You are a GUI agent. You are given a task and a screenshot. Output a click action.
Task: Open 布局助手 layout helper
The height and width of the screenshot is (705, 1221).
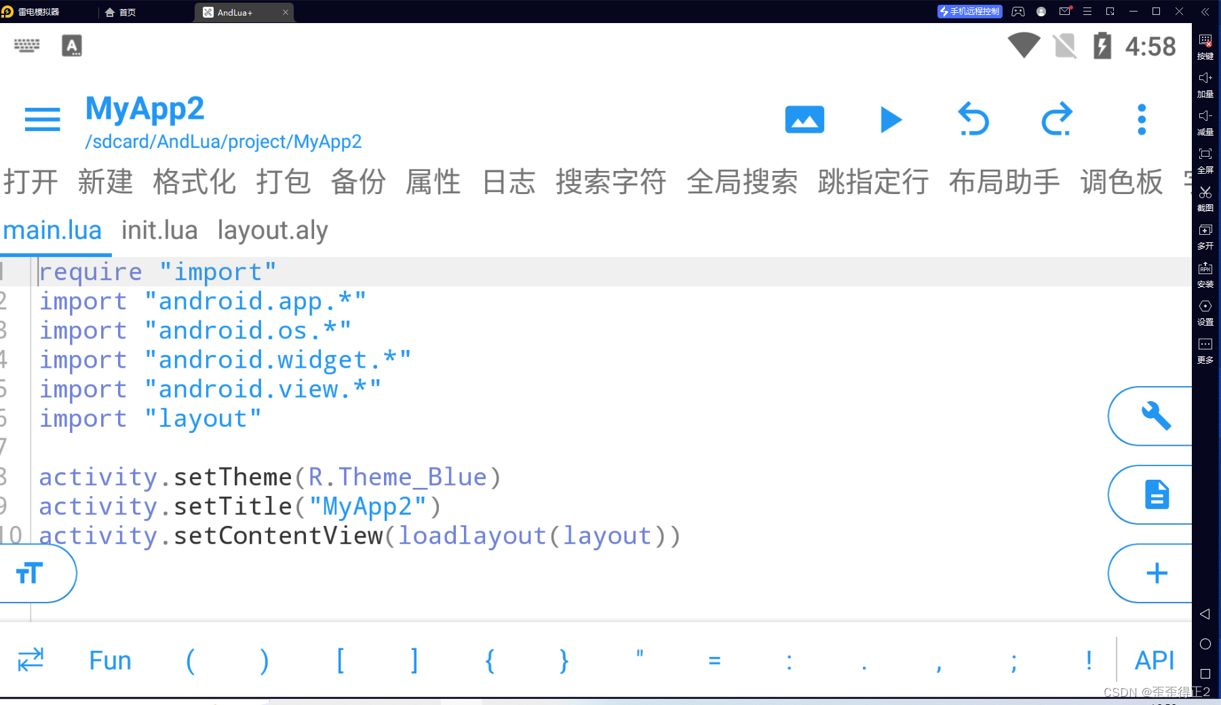[x=1005, y=182]
